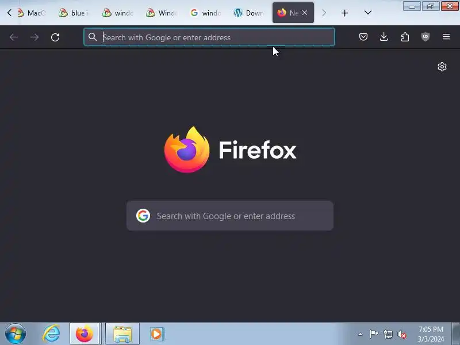Viewport: 460px width, 345px height.
Task: Open the Windows Start menu
Action: click(x=16, y=334)
